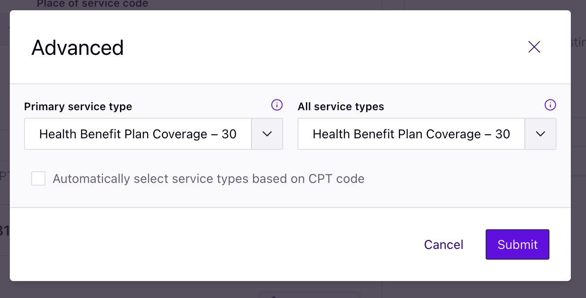Cancel the Advanced settings dialog

pos(444,244)
